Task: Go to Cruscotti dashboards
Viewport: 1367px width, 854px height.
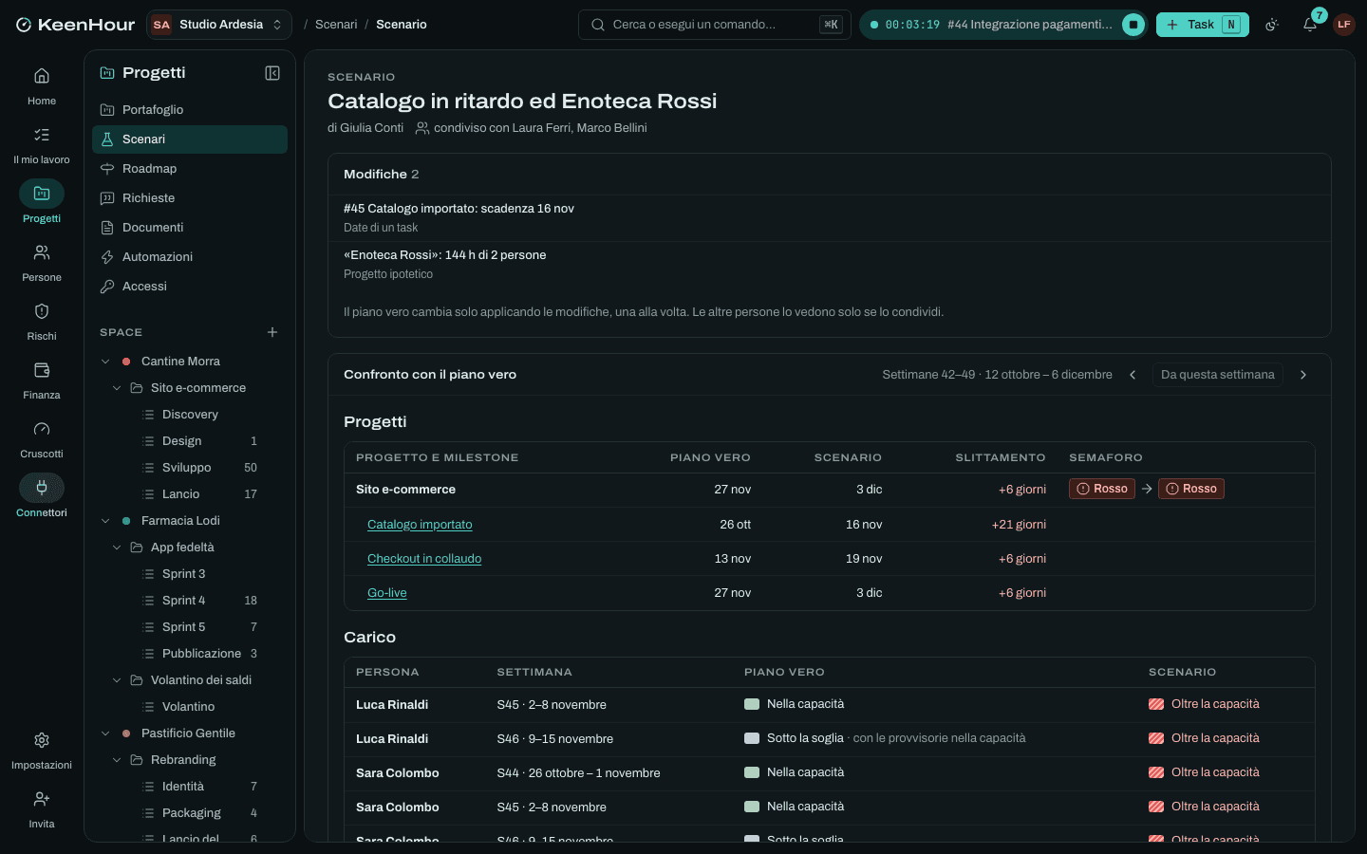Action: (x=42, y=439)
